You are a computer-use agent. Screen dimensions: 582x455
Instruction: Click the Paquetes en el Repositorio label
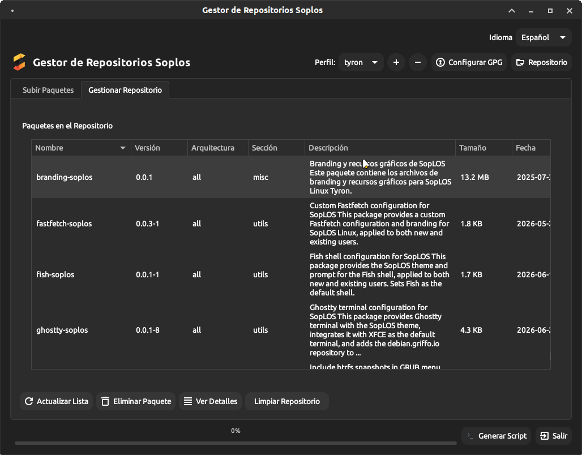[67, 126]
